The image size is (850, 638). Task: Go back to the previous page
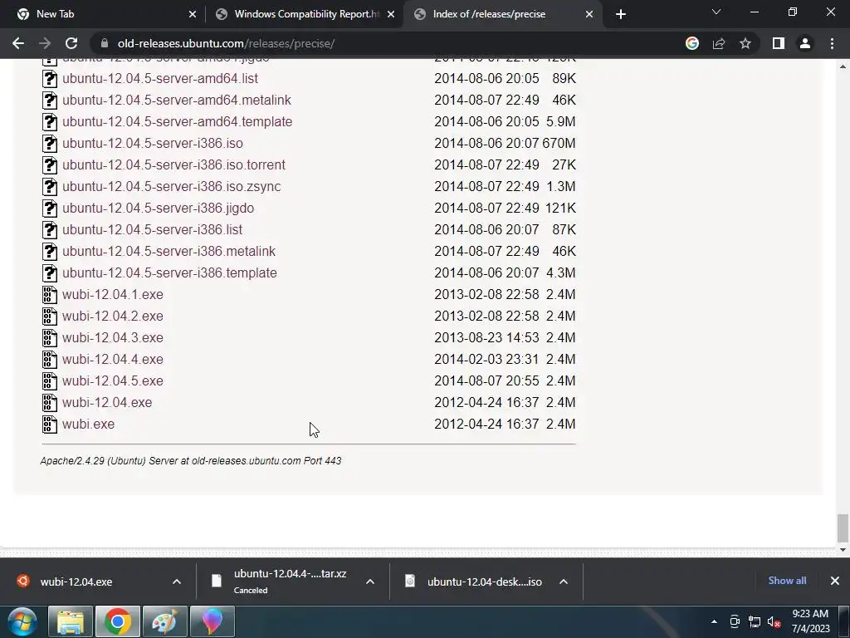(18, 43)
